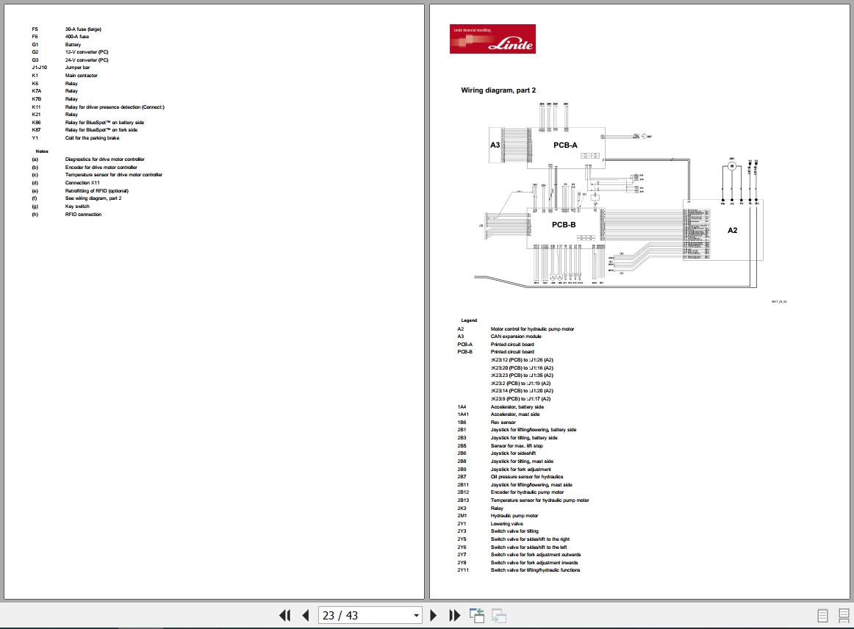Screen dimensions: 854x629
Task: Click the 'Main contactor' entry
Action: (x=81, y=76)
